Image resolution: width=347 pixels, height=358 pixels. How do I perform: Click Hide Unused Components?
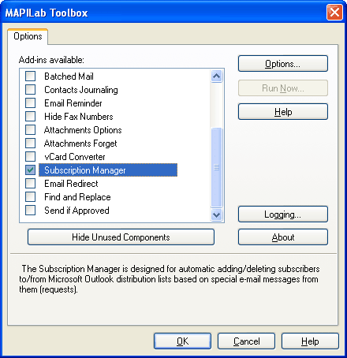[x=121, y=237]
